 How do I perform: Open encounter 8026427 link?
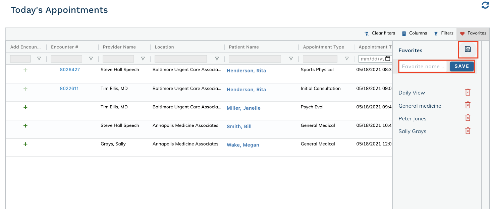[x=70, y=70]
